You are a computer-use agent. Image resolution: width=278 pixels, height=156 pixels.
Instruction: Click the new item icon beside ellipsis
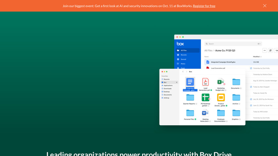pyautogui.click(x=270, y=51)
